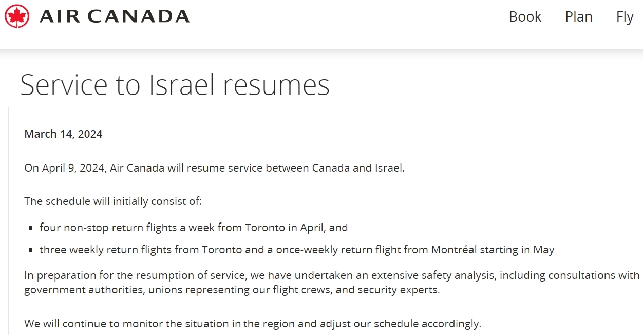Click the word "Montréal" in the second bullet

pyautogui.click(x=454, y=250)
